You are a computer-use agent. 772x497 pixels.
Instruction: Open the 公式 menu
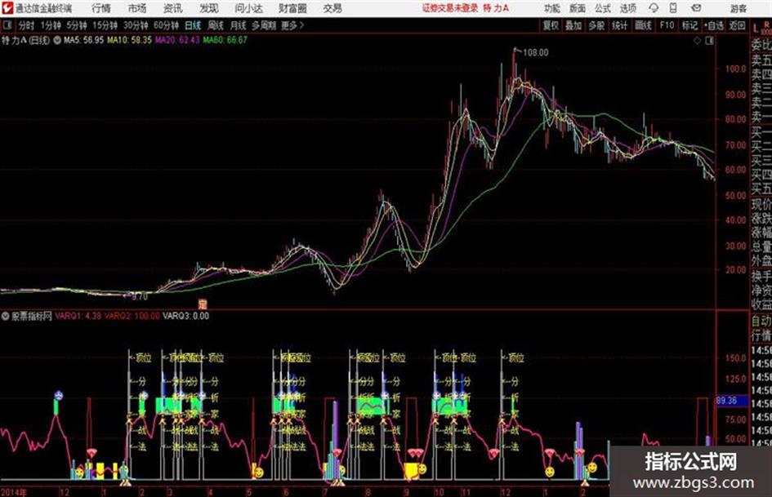pos(602,8)
